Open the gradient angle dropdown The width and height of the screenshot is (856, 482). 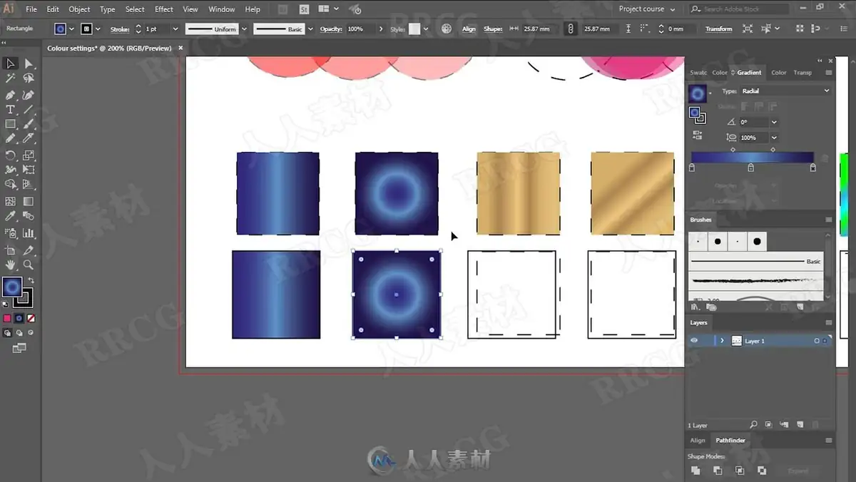pos(774,122)
